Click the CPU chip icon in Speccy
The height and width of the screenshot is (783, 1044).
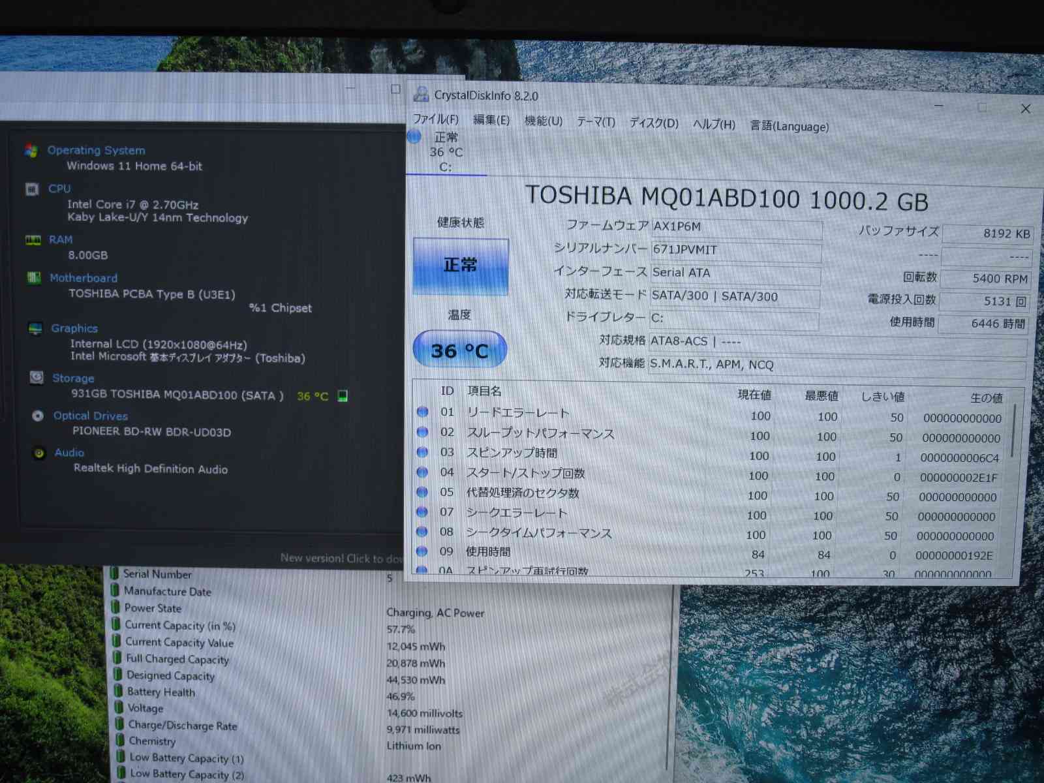(32, 189)
